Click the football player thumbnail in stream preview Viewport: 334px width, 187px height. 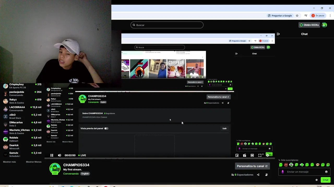tap(195, 69)
